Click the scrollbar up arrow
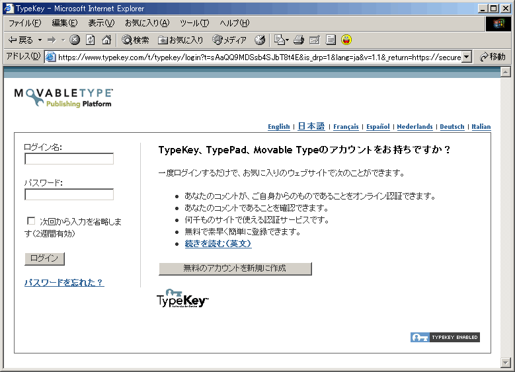 pyautogui.click(x=506, y=72)
